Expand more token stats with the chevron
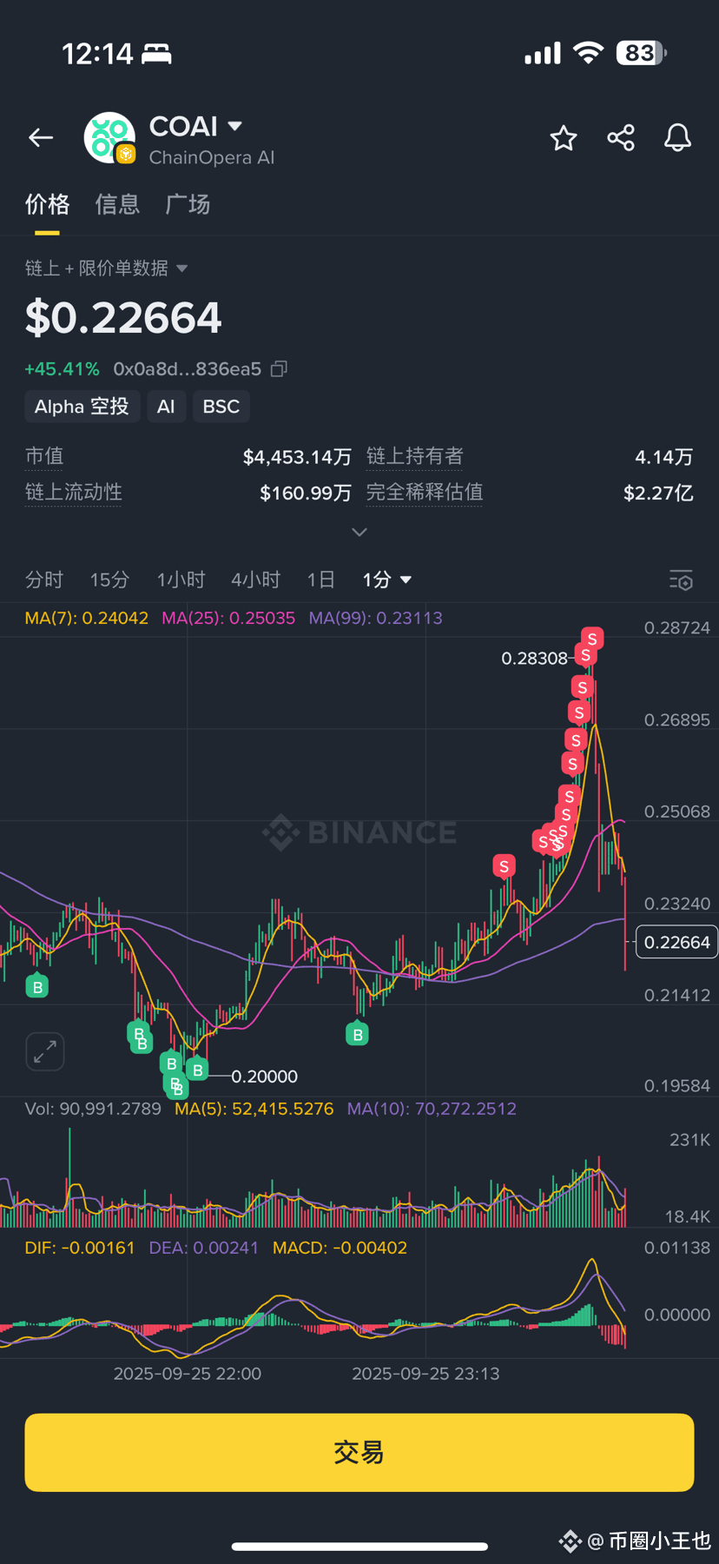719x1564 pixels. [x=359, y=532]
